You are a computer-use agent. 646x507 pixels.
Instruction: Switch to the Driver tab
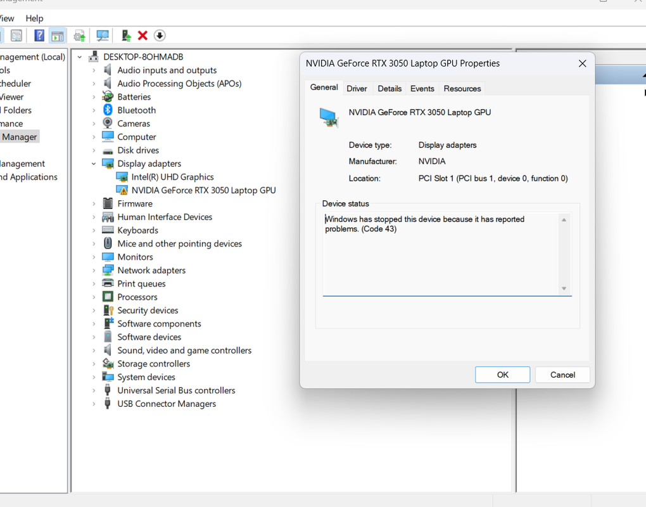coord(357,89)
